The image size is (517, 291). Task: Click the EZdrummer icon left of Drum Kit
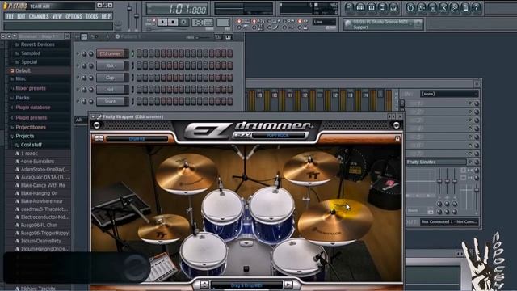click(x=99, y=139)
